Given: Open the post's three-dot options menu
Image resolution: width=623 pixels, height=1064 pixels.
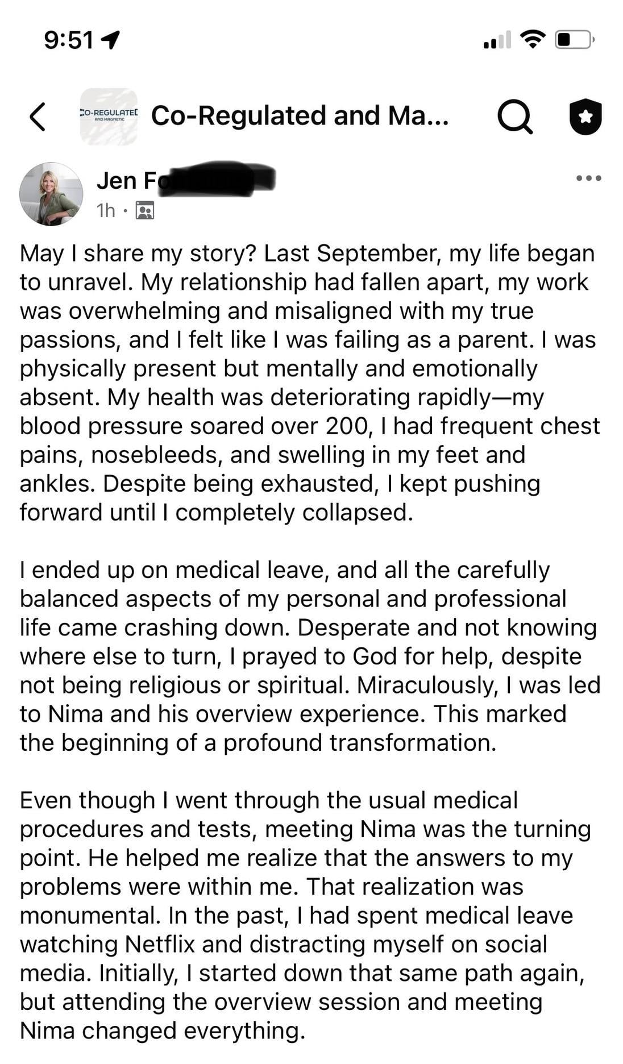Looking at the screenshot, I should point(588,178).
